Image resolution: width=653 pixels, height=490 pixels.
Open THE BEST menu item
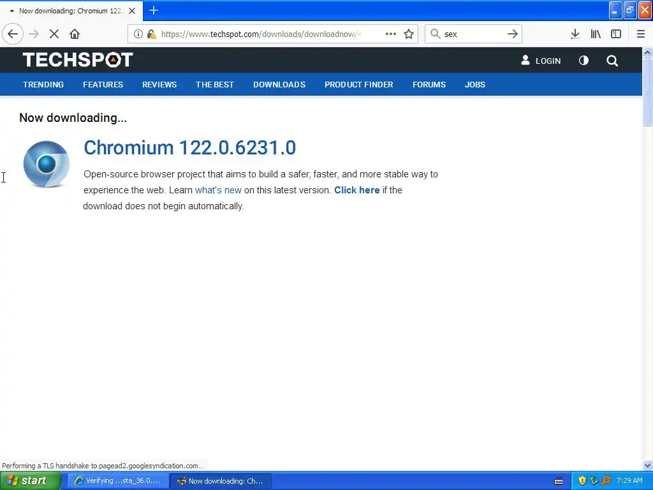point(215,85)
